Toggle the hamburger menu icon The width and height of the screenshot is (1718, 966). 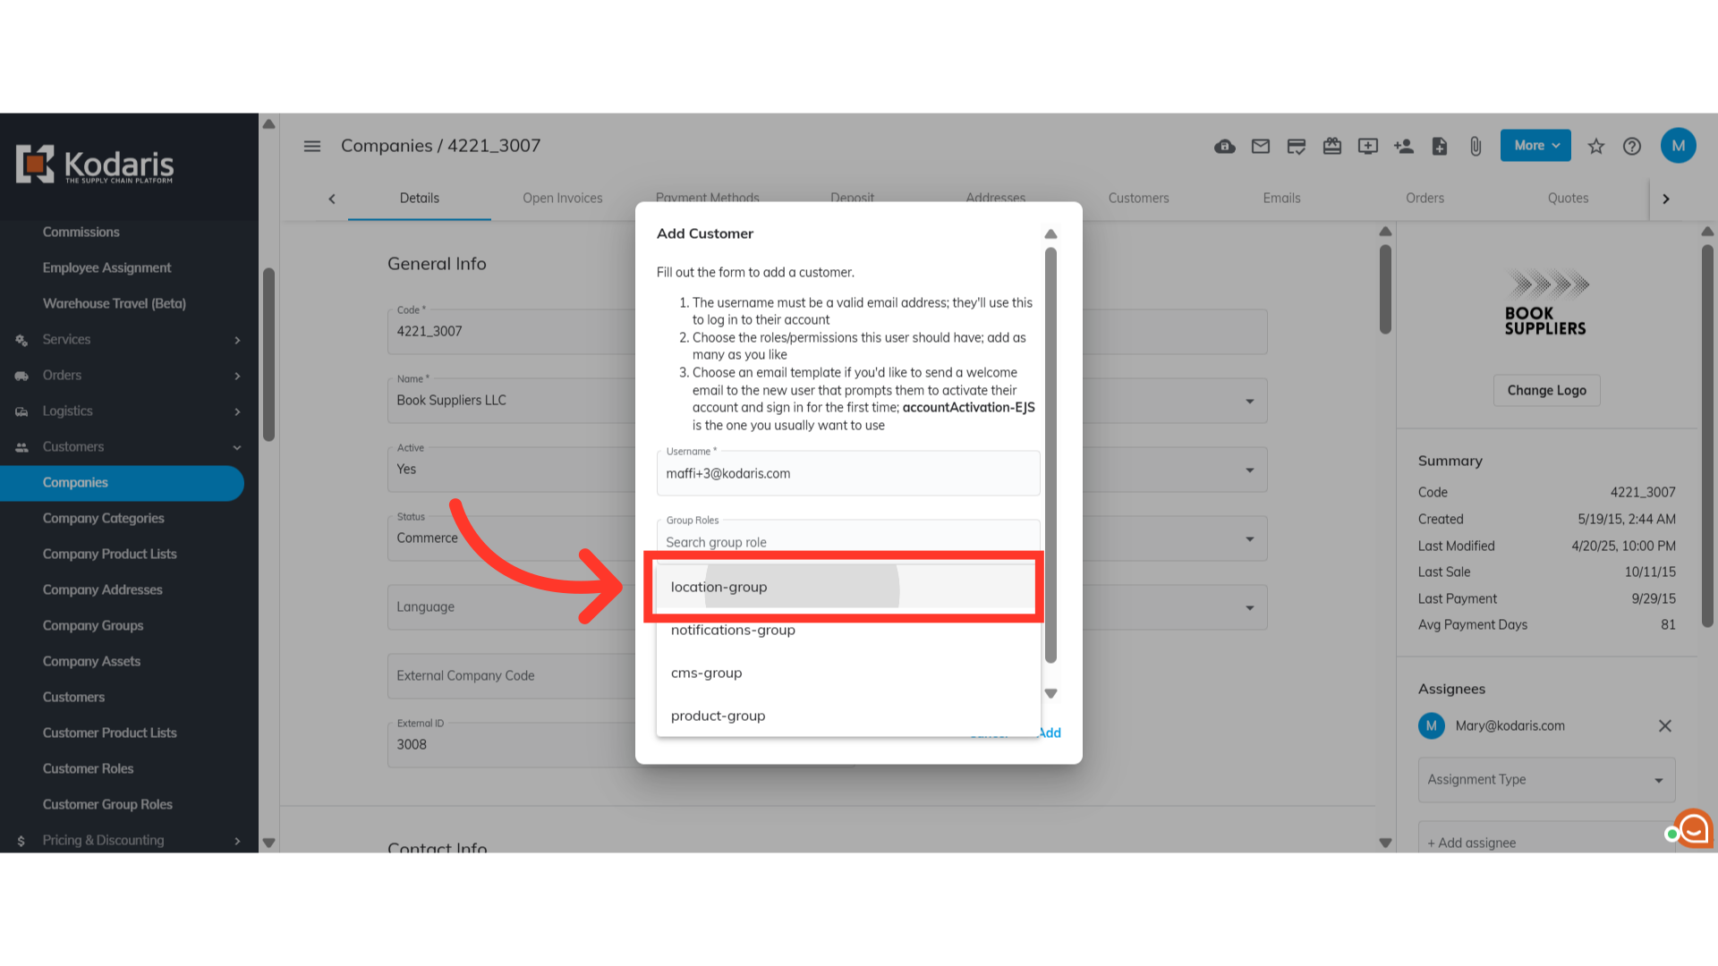point(311,146)
